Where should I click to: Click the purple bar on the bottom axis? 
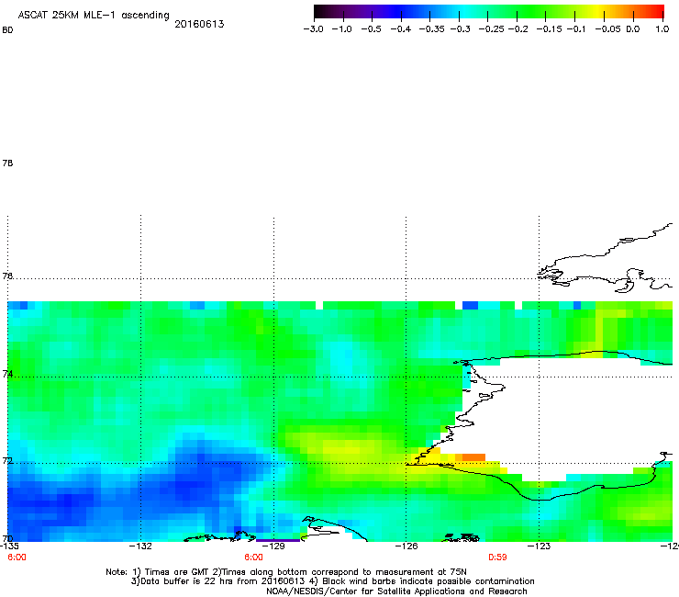(278, 540)
